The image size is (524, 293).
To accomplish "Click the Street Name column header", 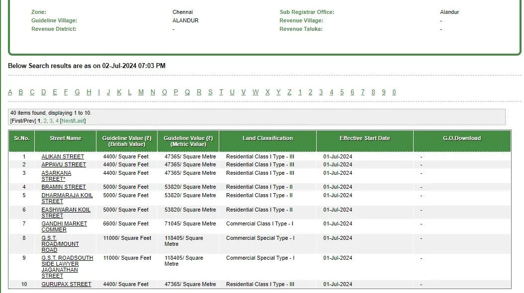I will [x=65, y=138].
